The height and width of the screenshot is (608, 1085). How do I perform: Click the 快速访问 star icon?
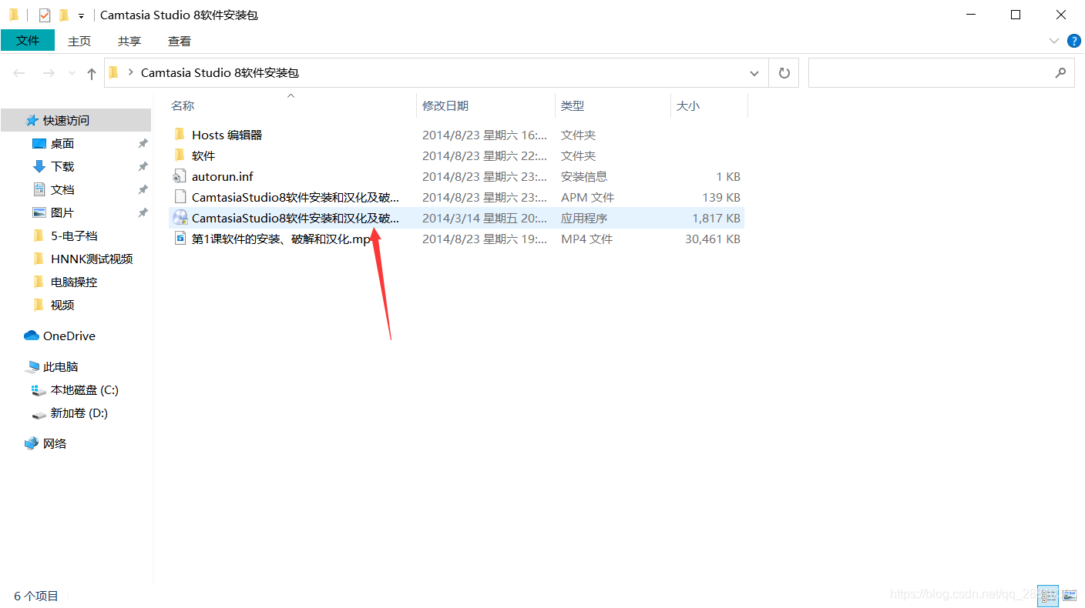pos(32,121)
